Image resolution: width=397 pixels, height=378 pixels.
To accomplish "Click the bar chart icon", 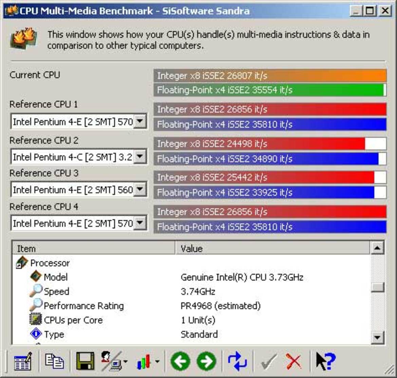I will click(144, 361).
